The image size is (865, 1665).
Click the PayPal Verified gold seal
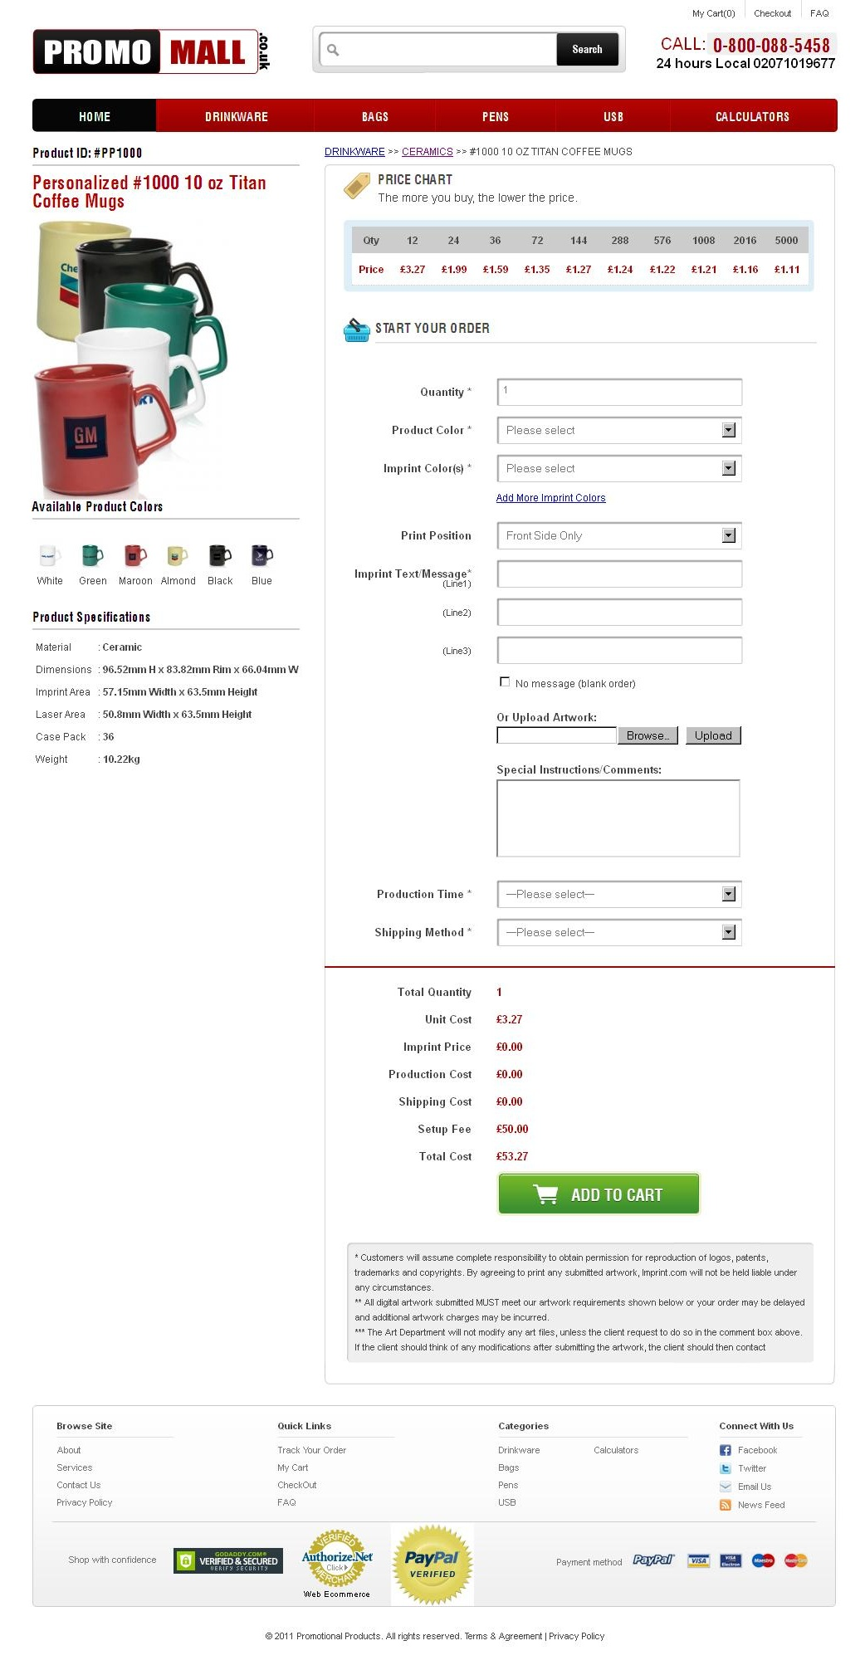[x=432, y=1565]
